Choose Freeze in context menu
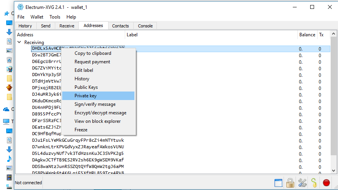The width and height of the screenshot is (338, 190). pyautogui.click(x=98, y=130)
